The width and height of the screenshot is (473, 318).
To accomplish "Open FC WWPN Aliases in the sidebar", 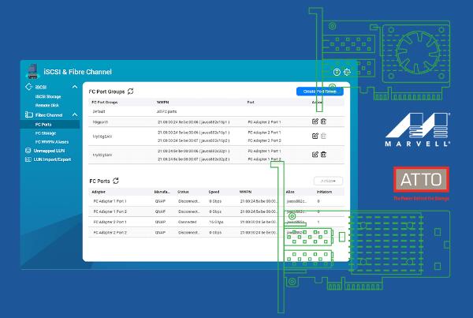I will tap(52, 142).
